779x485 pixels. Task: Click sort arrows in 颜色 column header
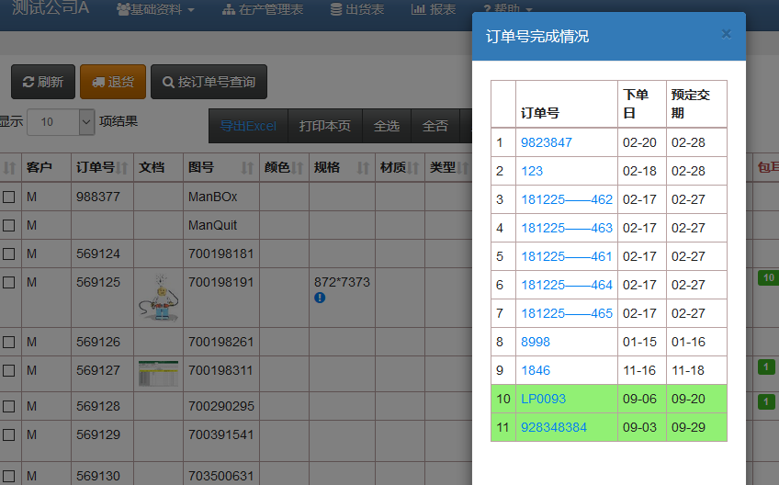point(298,168)
